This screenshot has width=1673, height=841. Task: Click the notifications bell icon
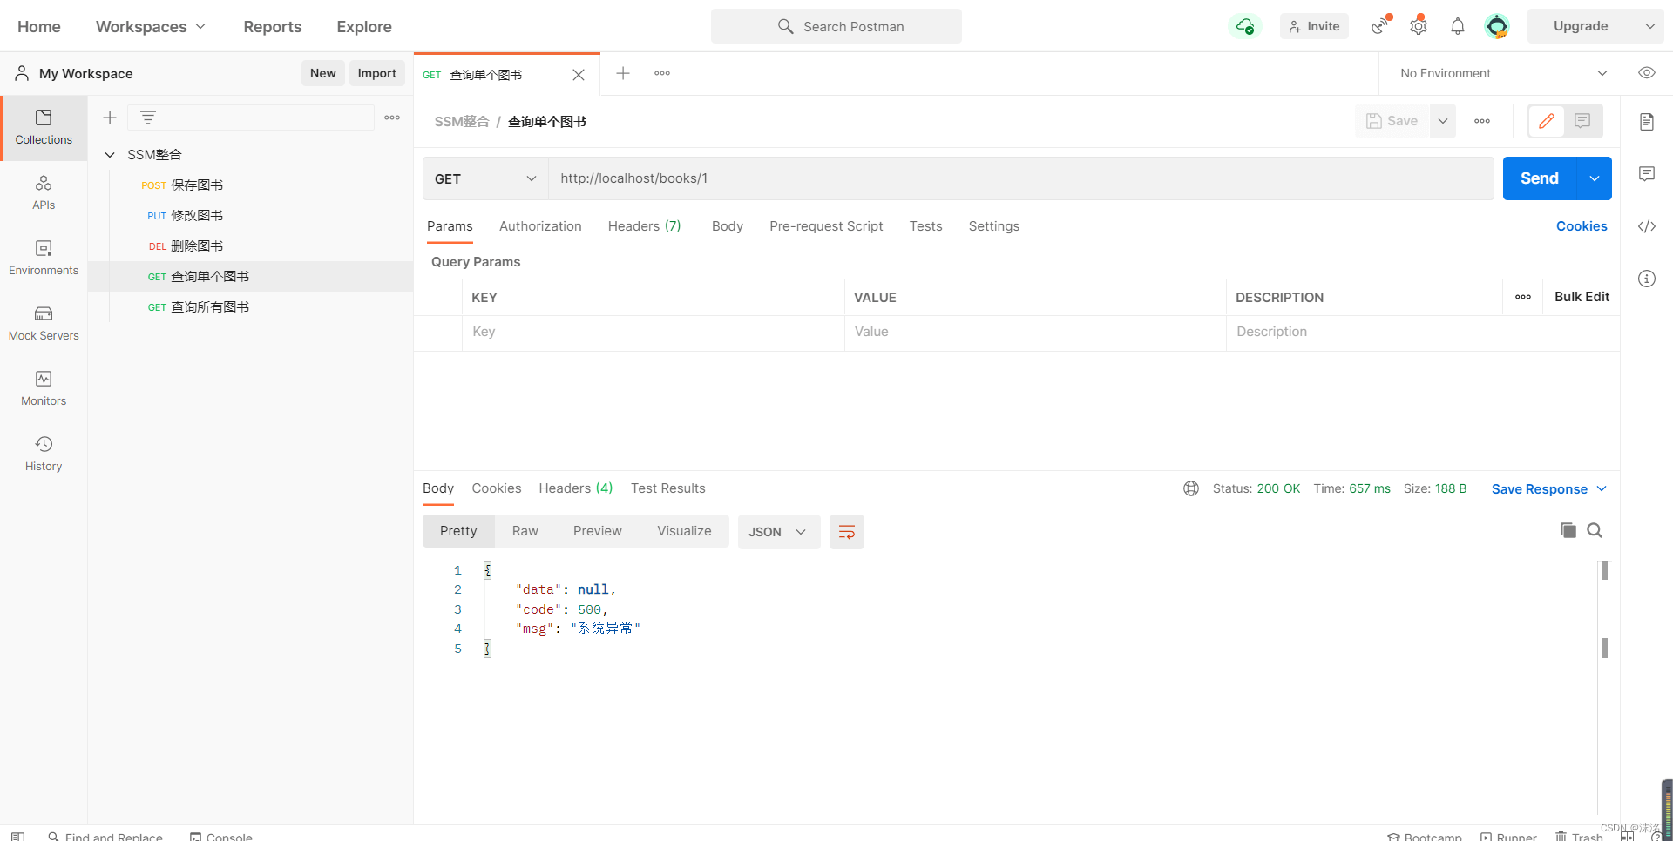click(1457, 26)
